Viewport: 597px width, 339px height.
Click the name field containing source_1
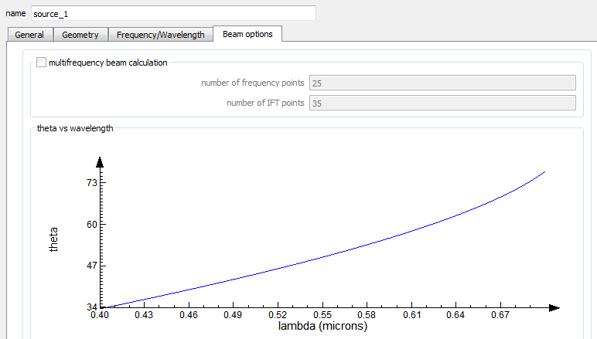click(173, 13)
